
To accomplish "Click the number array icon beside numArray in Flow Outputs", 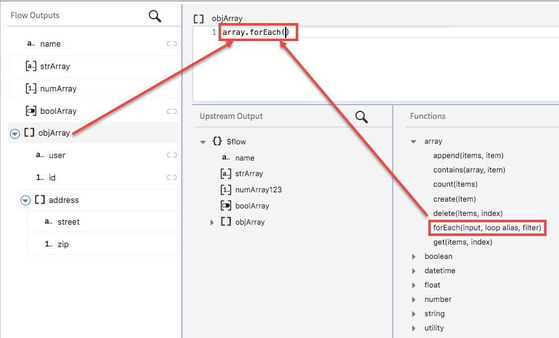I will tap(31, 88).
